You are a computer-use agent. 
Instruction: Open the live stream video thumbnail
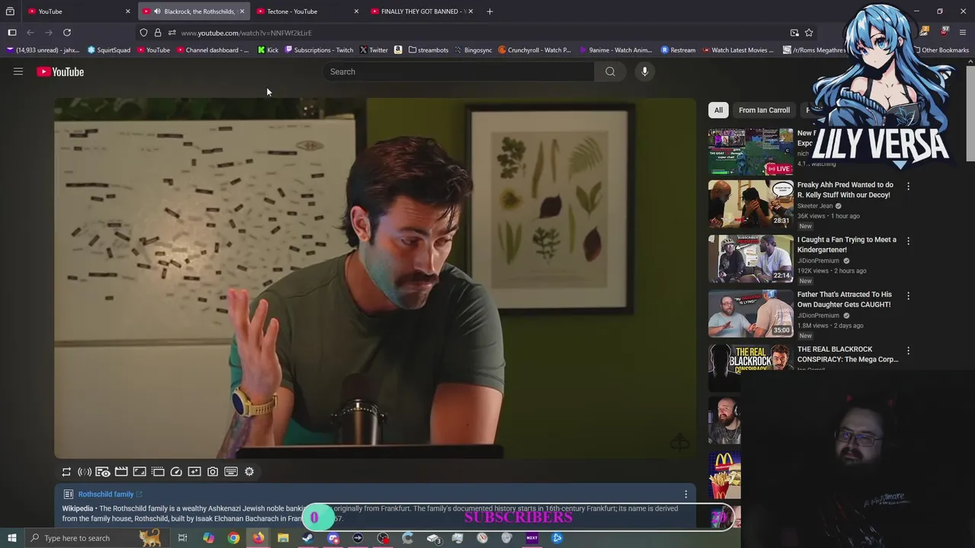(x=750, y=151)
